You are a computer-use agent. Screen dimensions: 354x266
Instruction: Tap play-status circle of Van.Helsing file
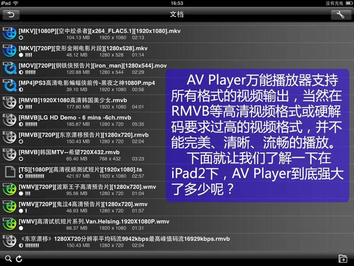click(x=21, y=228)
